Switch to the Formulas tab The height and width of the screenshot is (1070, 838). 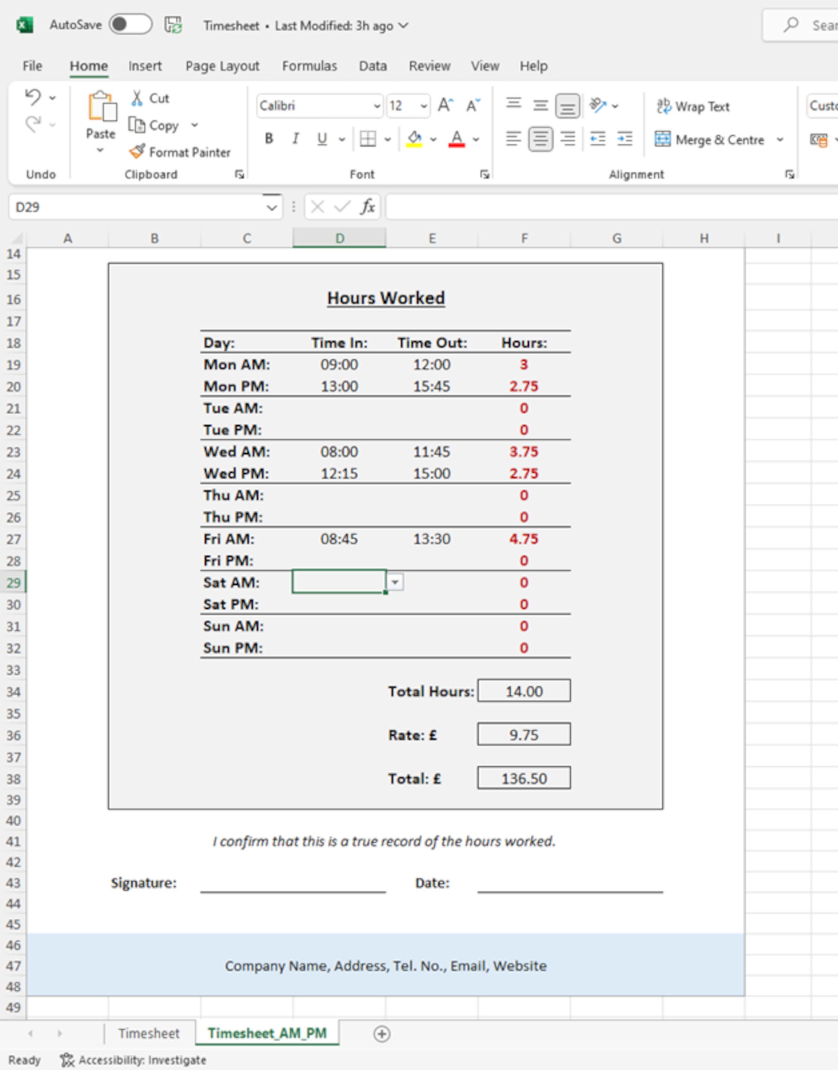pyautogui.click(x=310, y=66)
